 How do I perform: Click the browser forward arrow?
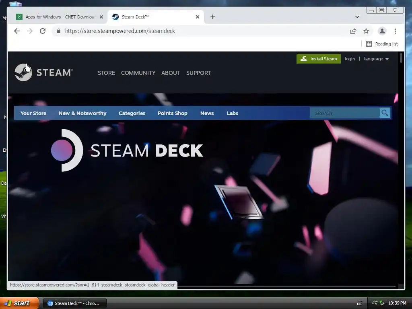(x=30, y=31)
